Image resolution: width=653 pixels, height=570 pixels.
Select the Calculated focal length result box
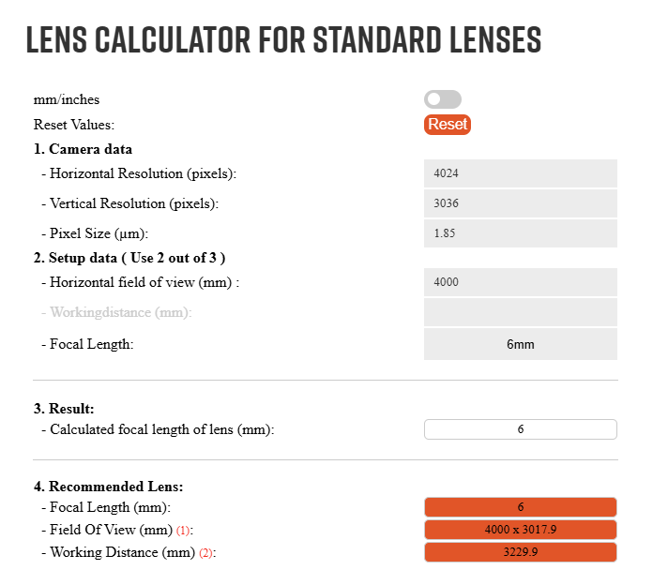tap(521, 429)
